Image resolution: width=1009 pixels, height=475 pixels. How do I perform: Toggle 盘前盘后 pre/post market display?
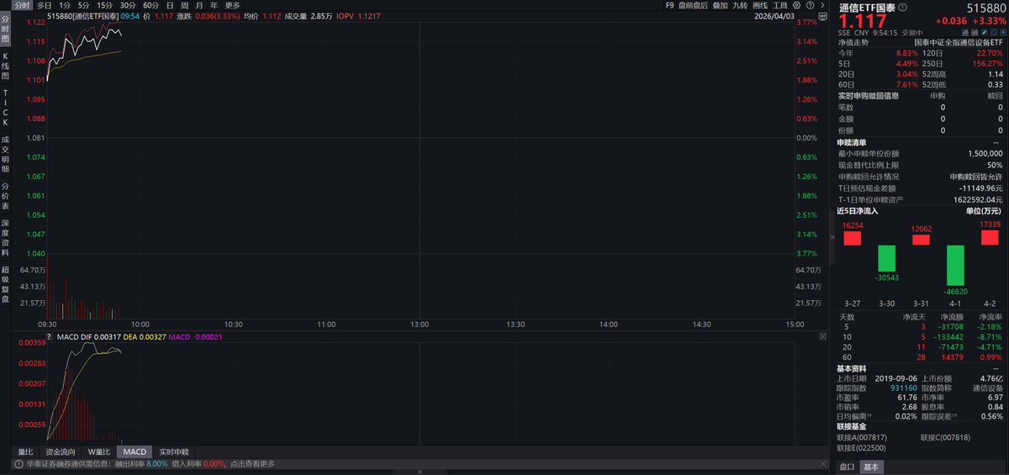coord(693,5)
